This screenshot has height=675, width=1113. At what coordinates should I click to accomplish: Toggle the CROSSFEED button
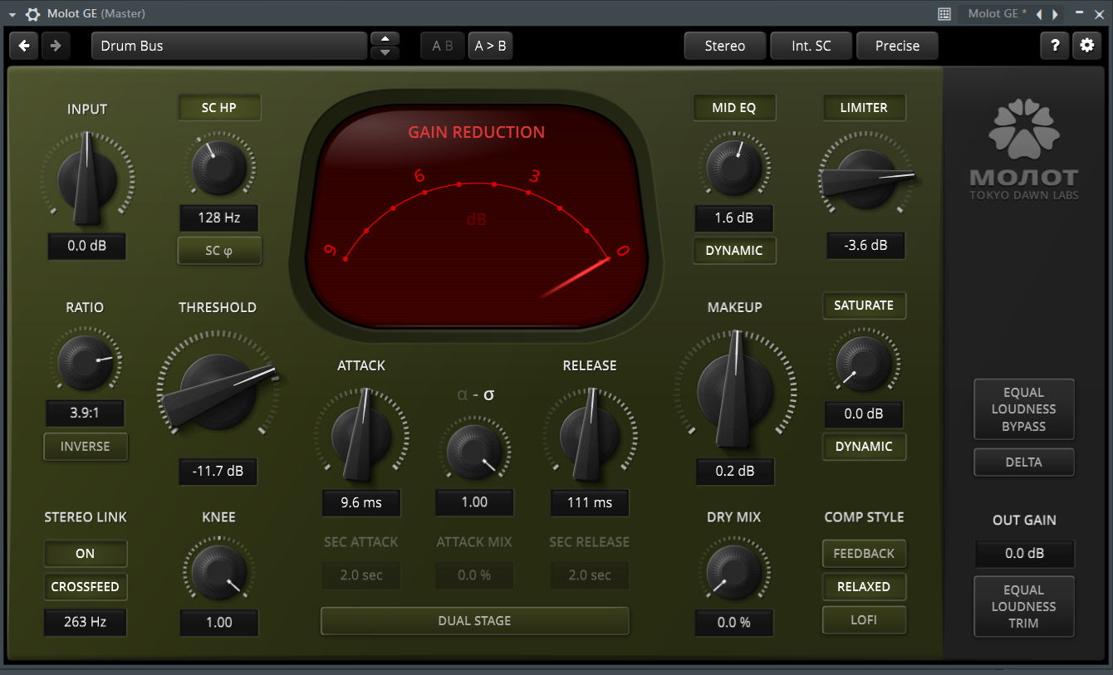(86, 587)
